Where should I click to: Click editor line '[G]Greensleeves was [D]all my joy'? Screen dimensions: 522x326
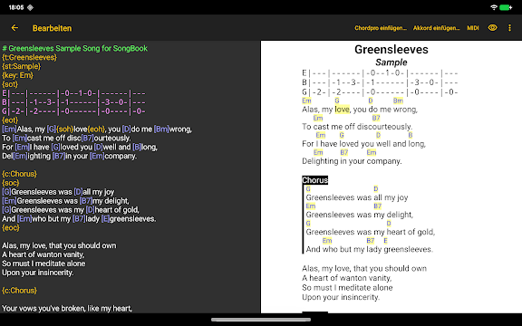58,192
